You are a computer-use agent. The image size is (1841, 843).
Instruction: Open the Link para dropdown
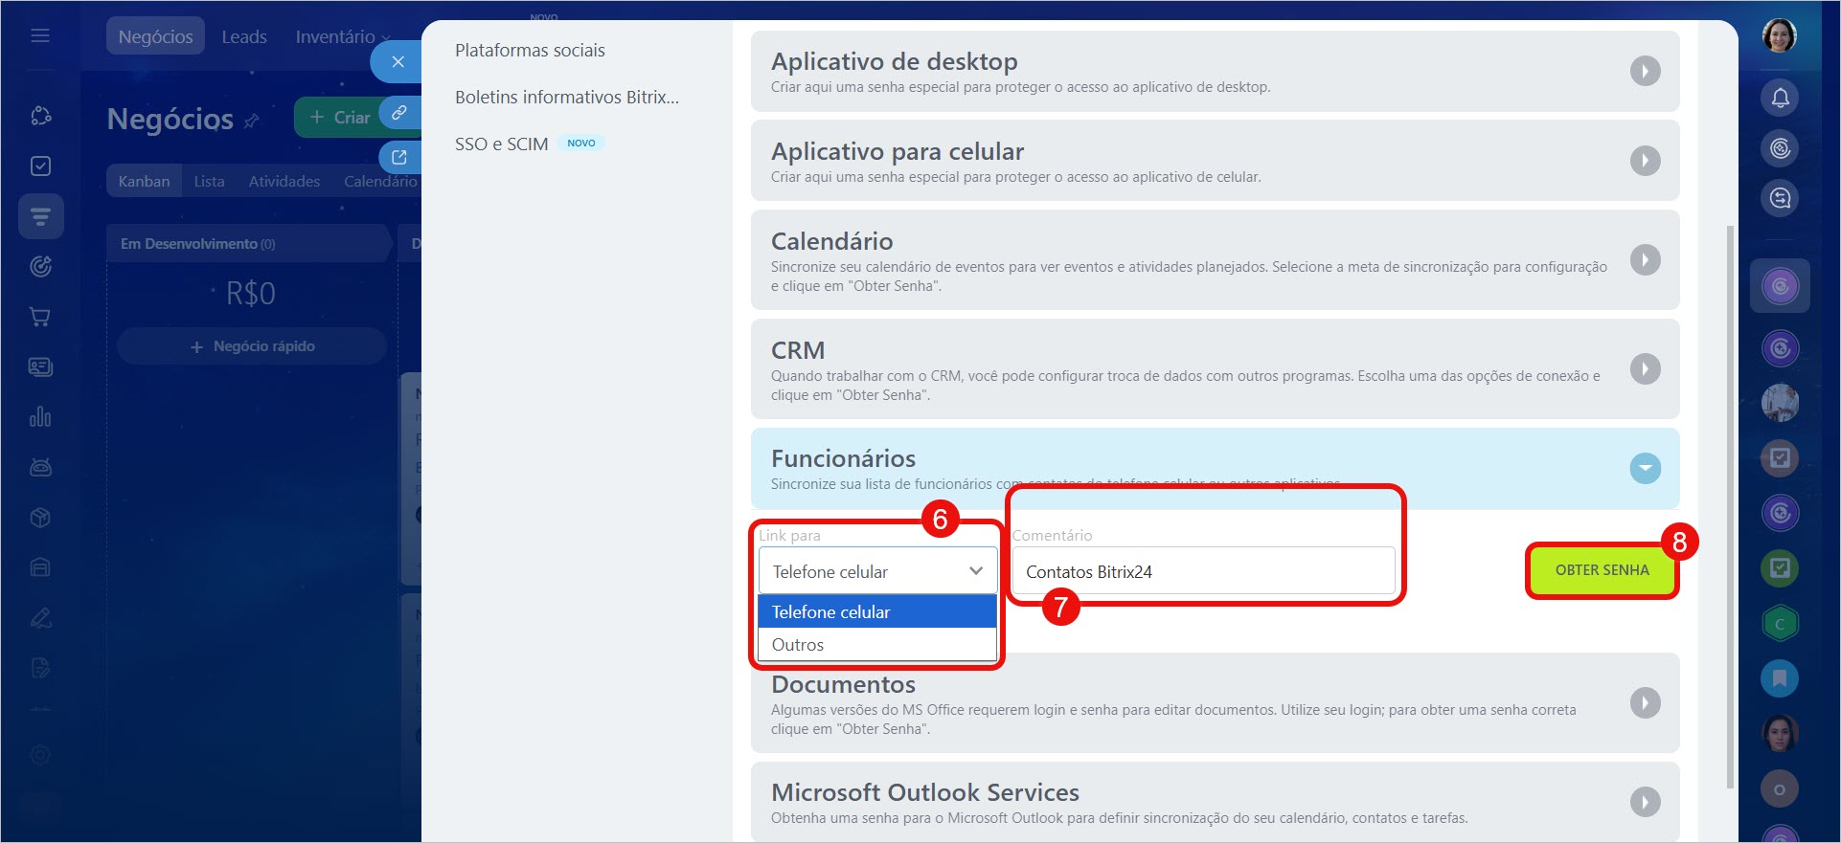(x=876, y=571)
